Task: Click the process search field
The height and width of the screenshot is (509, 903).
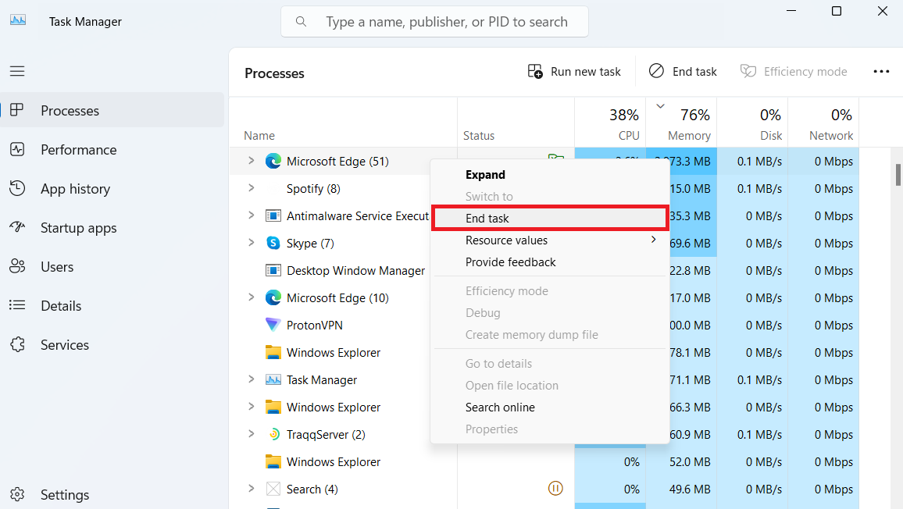Action: pyautogui.click(x=434, y=21)
